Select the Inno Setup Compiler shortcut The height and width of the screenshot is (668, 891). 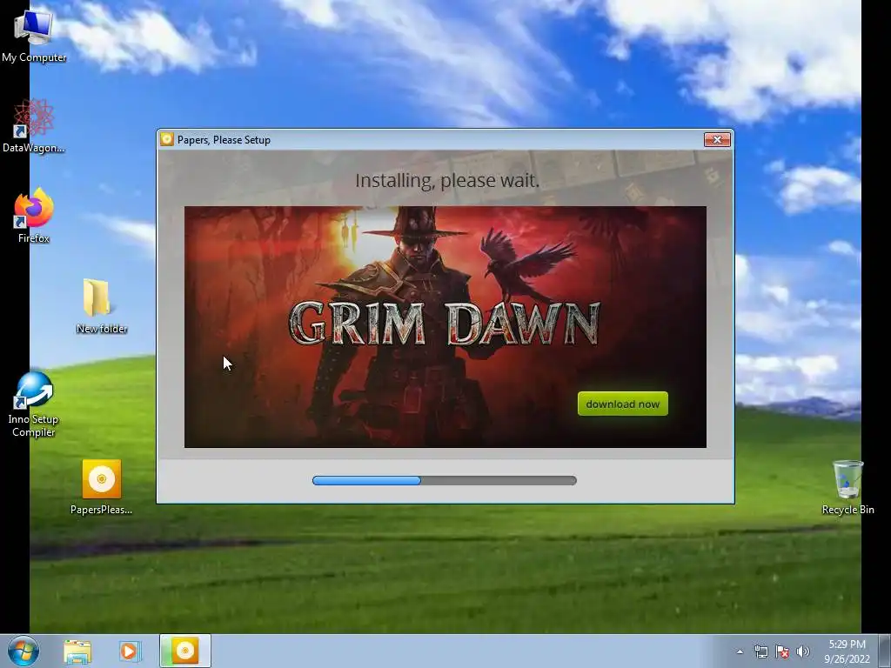pos(33,404)
